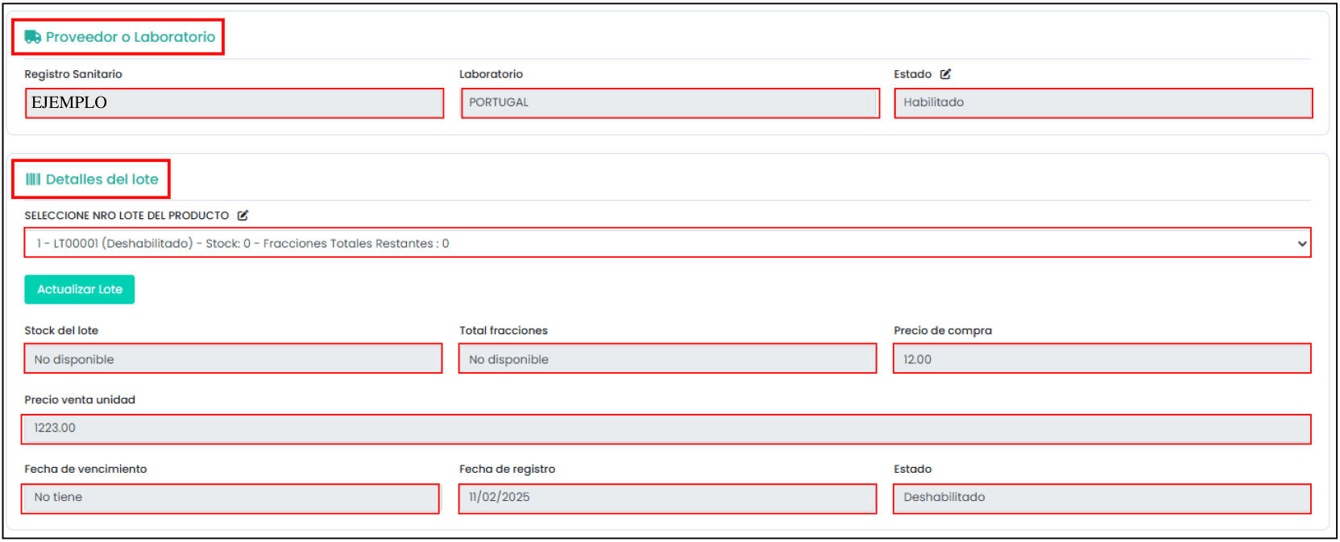Click the barcode icon beside Detalles del lote
Image resolution: width=1340 pixels, height=542 pixels.
(33, 180)
